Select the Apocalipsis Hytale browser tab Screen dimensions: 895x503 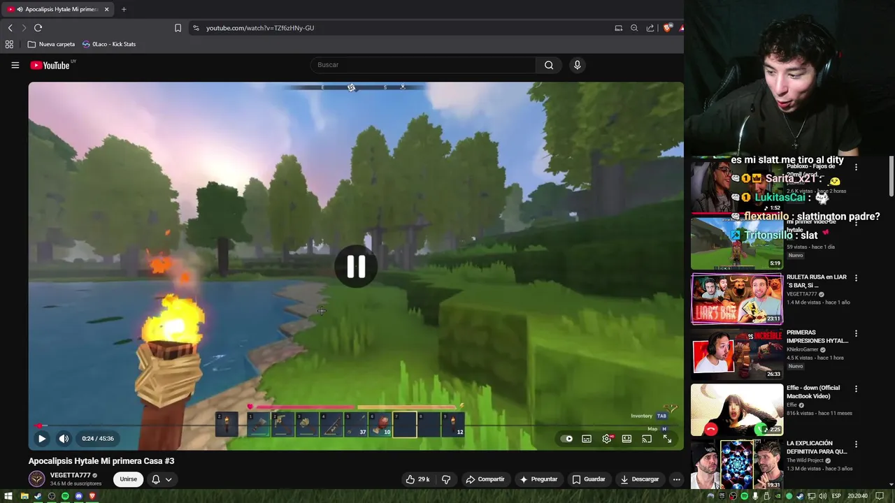pos(56,9)
